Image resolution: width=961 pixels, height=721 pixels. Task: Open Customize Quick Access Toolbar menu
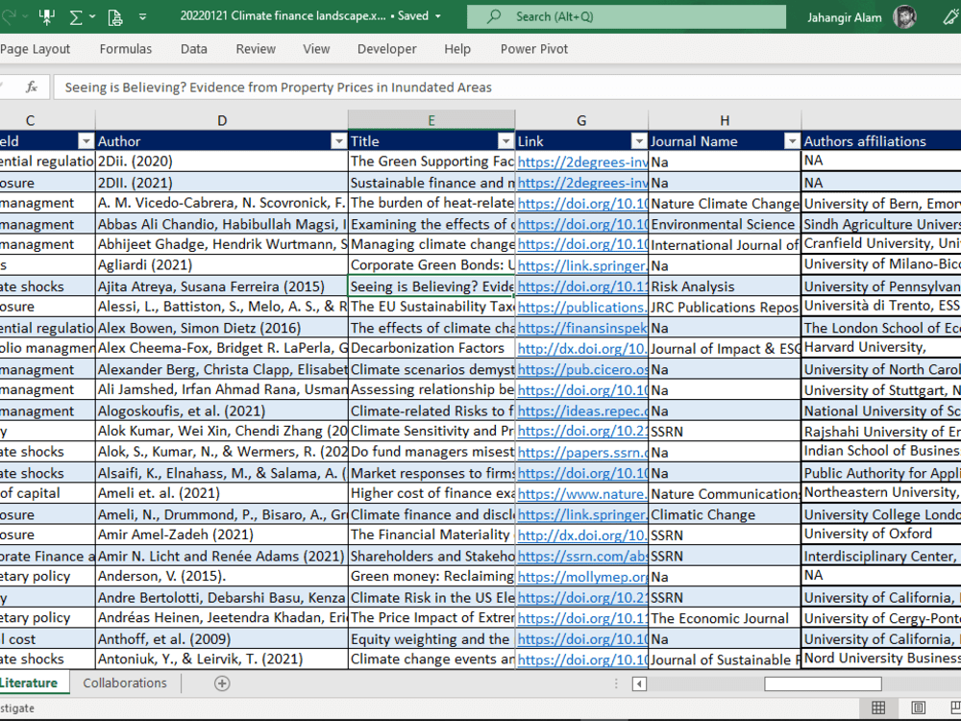point(142,17)
